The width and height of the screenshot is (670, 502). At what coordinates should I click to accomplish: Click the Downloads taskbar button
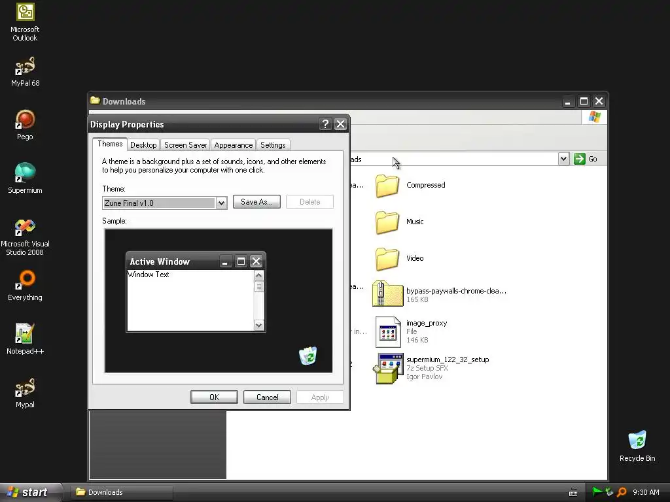pyautogui.click(x=120, y=492)
